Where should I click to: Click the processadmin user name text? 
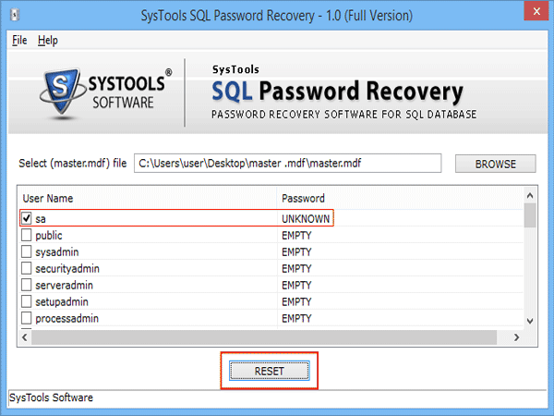click(x=66, y=319)
